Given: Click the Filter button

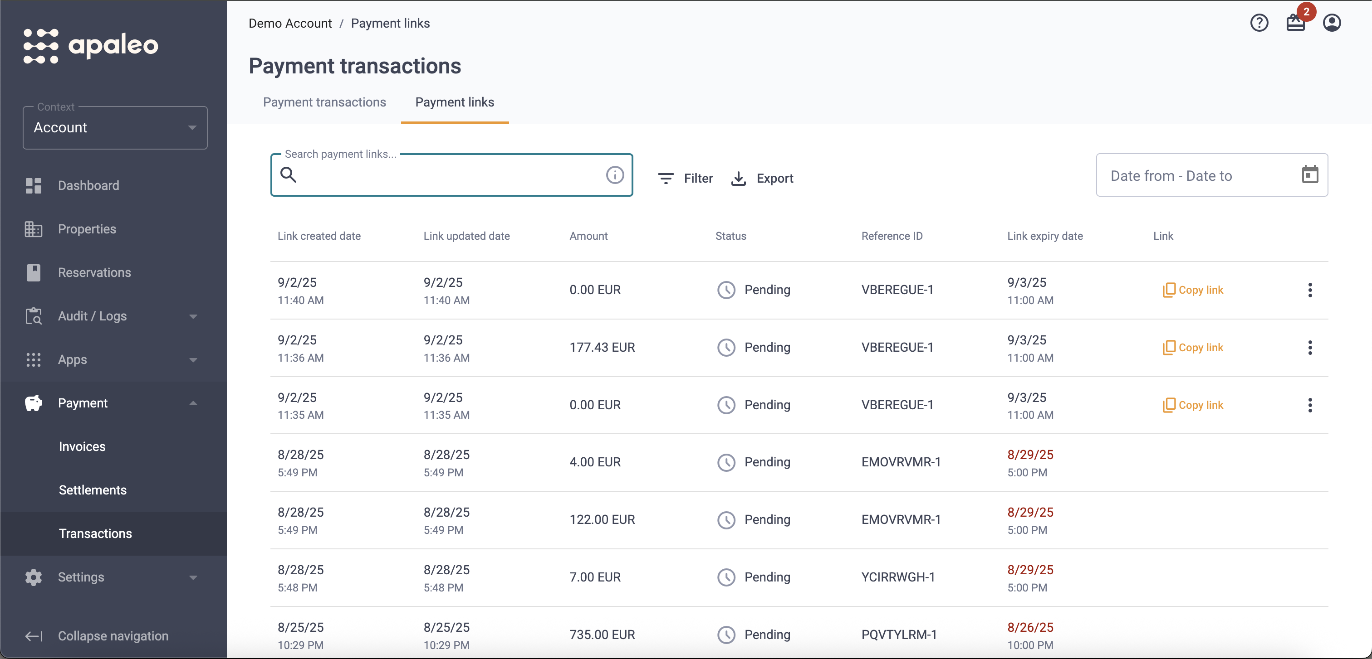Looking at the screenshot, I should 685,178.
